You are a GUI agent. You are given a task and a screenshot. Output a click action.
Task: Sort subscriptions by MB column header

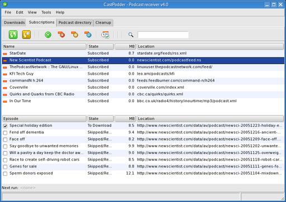[125, 46]
